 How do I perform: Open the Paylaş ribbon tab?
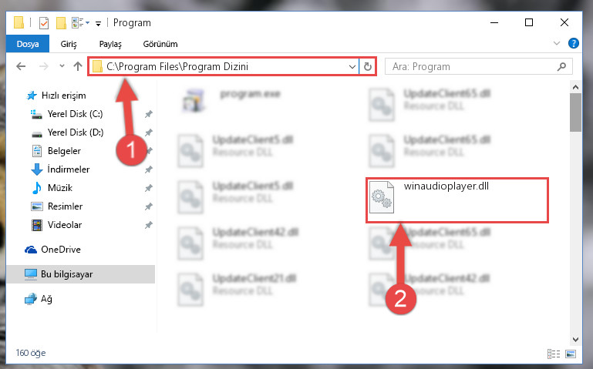click(x=110, y=44)
